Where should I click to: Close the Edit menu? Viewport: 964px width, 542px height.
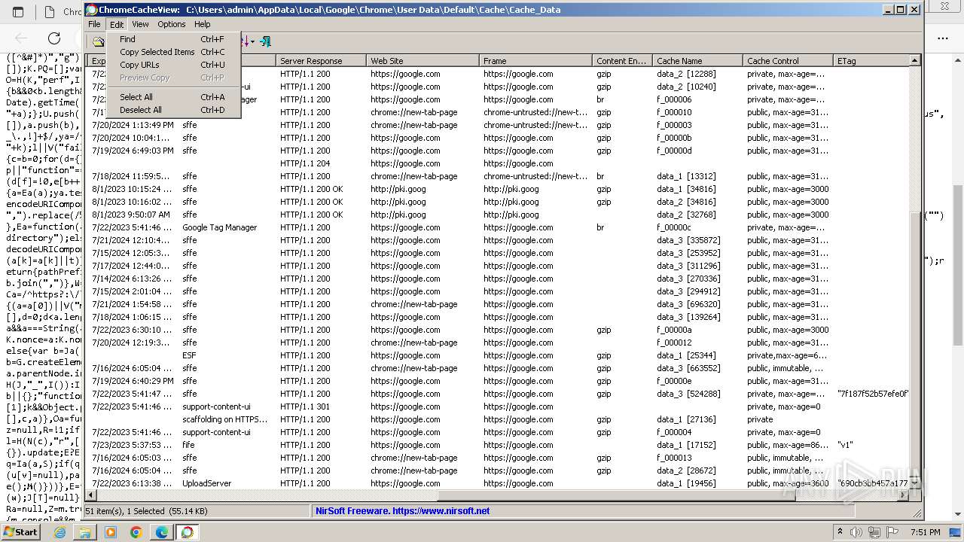point(117,24)
